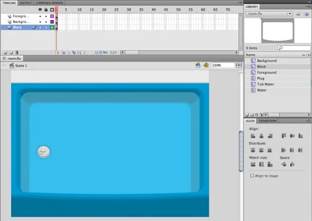Viewport: 312px width, 221px height.
Task: Toggle lock dot of Foreground layer
Action: [46, 16]
